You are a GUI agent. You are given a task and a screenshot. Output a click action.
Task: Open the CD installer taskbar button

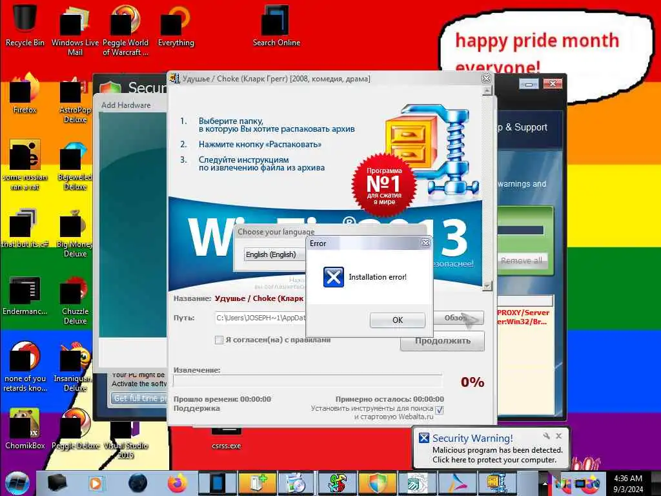click(296, 483)
